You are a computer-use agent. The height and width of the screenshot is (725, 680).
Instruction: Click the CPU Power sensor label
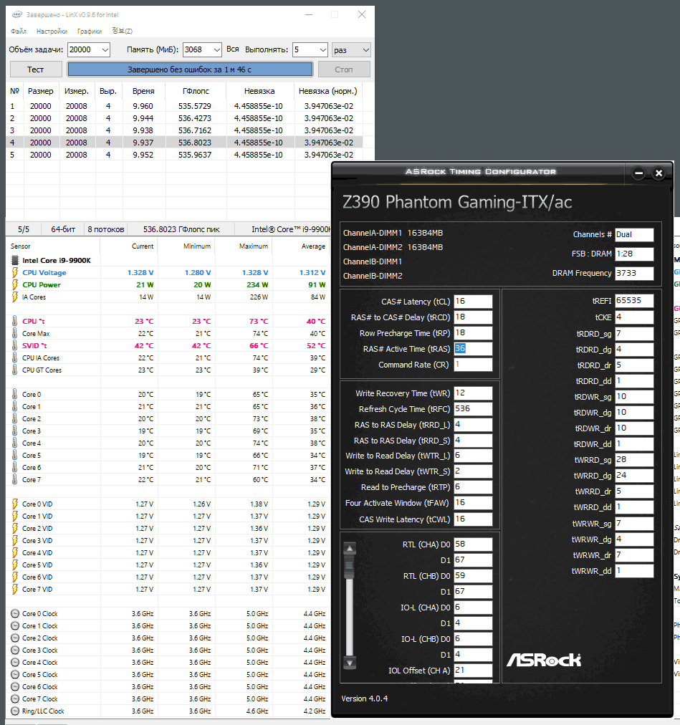42,285
